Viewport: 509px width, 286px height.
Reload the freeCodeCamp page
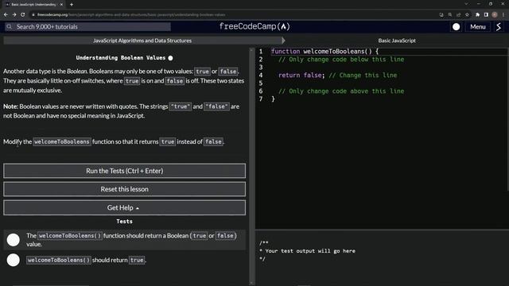pos(23,14)
